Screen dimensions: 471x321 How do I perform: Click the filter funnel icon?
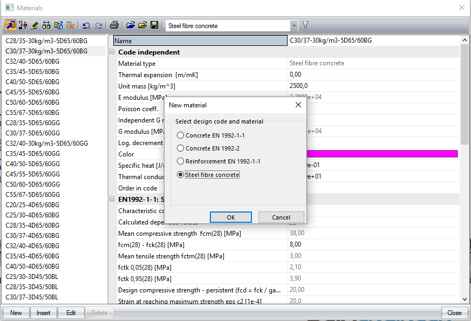pyautogui.click(x=305, y=25)
